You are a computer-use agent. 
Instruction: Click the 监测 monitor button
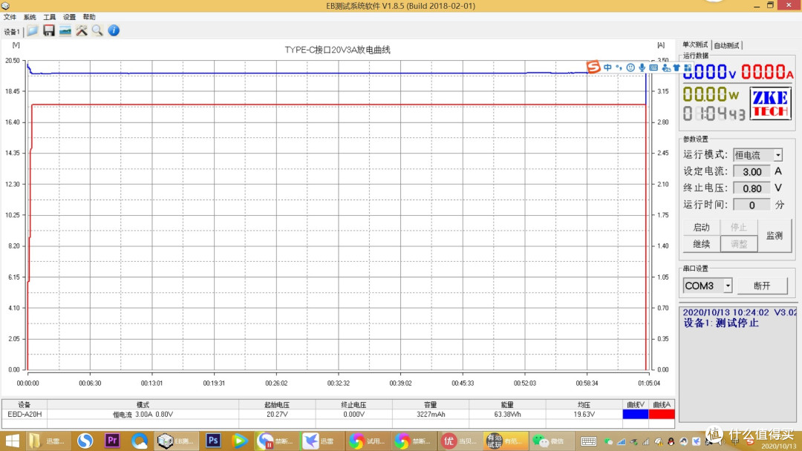(775, 235)
